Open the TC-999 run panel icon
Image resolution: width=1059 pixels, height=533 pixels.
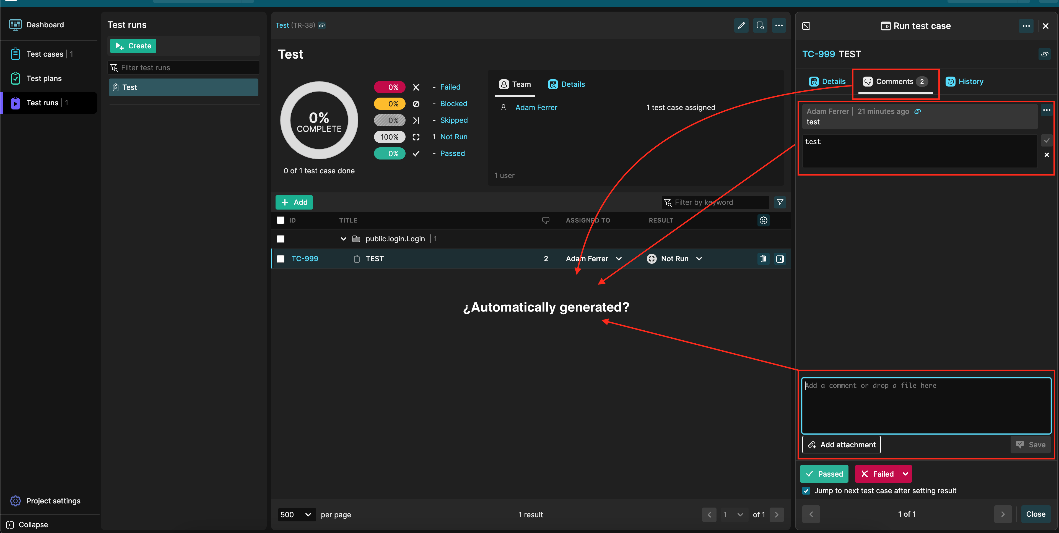point(780,259)
